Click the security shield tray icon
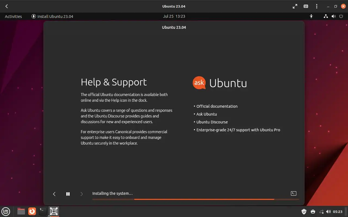 [304, 212]
